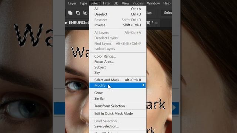Choose Focus Area from the menu

[118, 62]
